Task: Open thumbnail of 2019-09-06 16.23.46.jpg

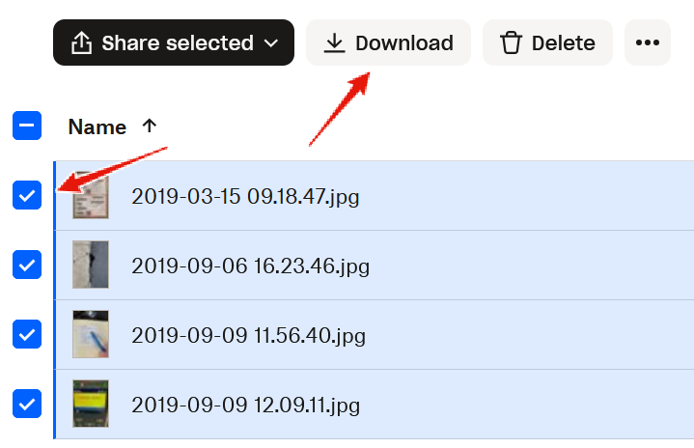Action: 91,265
